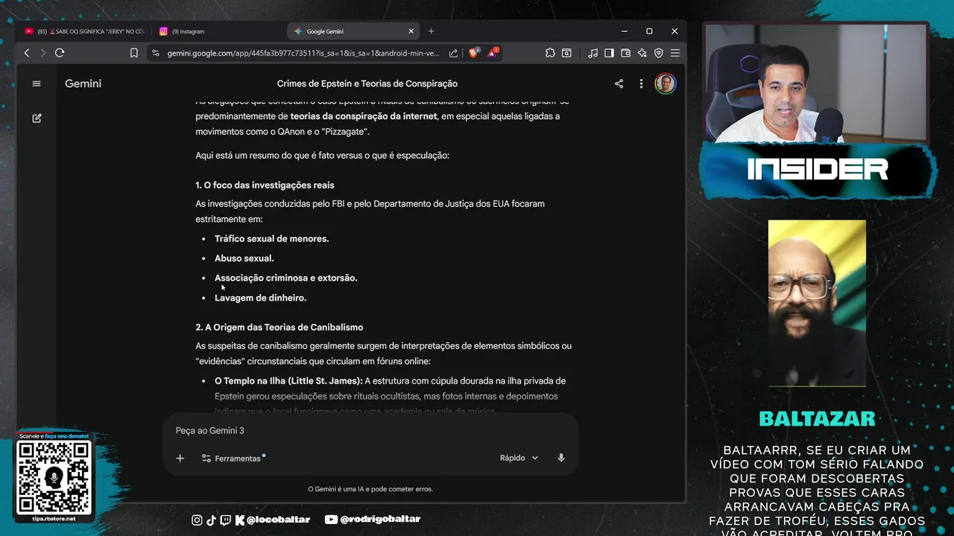The height and width of the screenshot is (536, 954).
Task: Open the Brave VPN shield icon
Action: [x=658, y=53]
